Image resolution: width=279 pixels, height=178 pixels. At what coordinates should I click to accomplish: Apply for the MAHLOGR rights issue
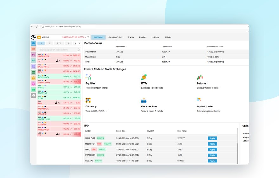click(x=212, y=138)
